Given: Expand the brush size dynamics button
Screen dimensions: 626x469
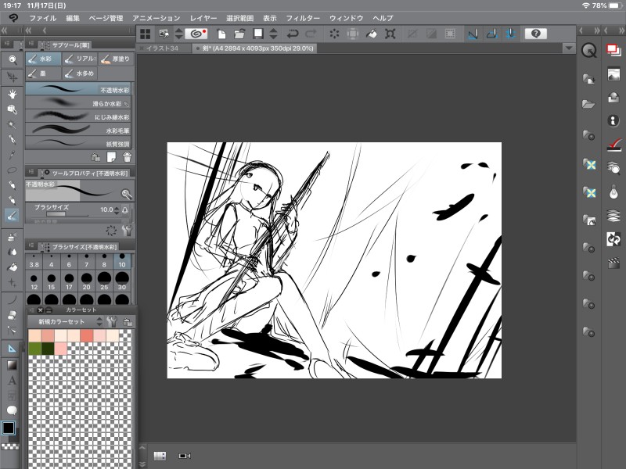Looking at the screenshot, I should [125, 209].
